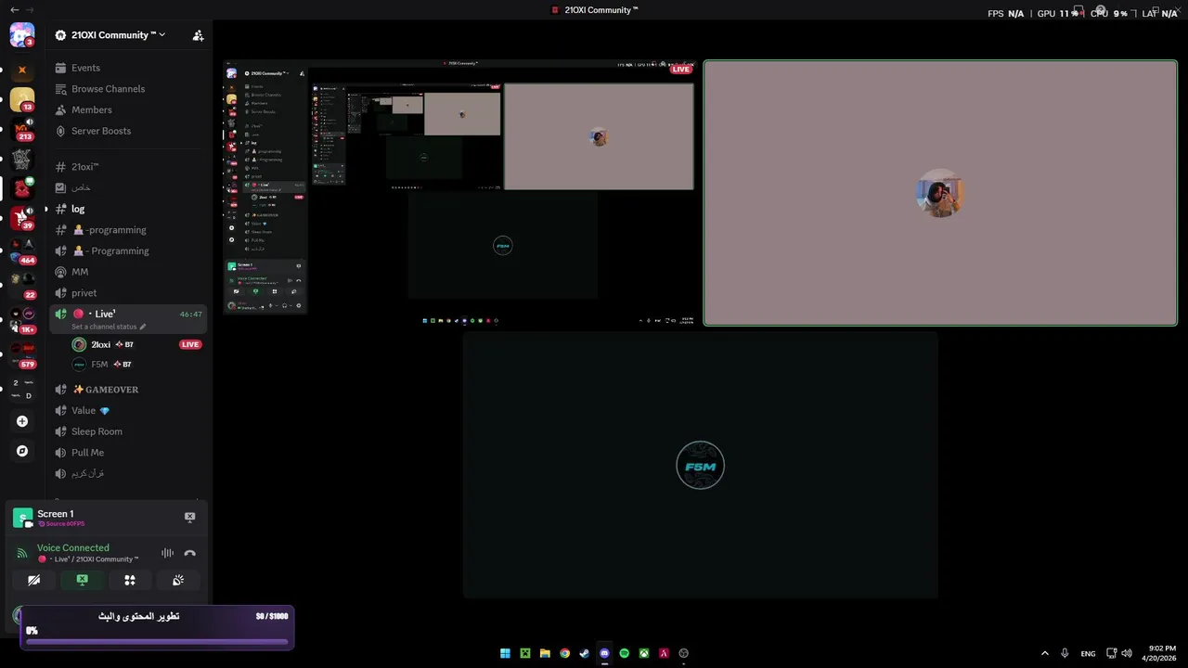This screenshot has width=1188, height=668.
Task: Open File Explorer from the taskbar
Action: coord(545,653)
